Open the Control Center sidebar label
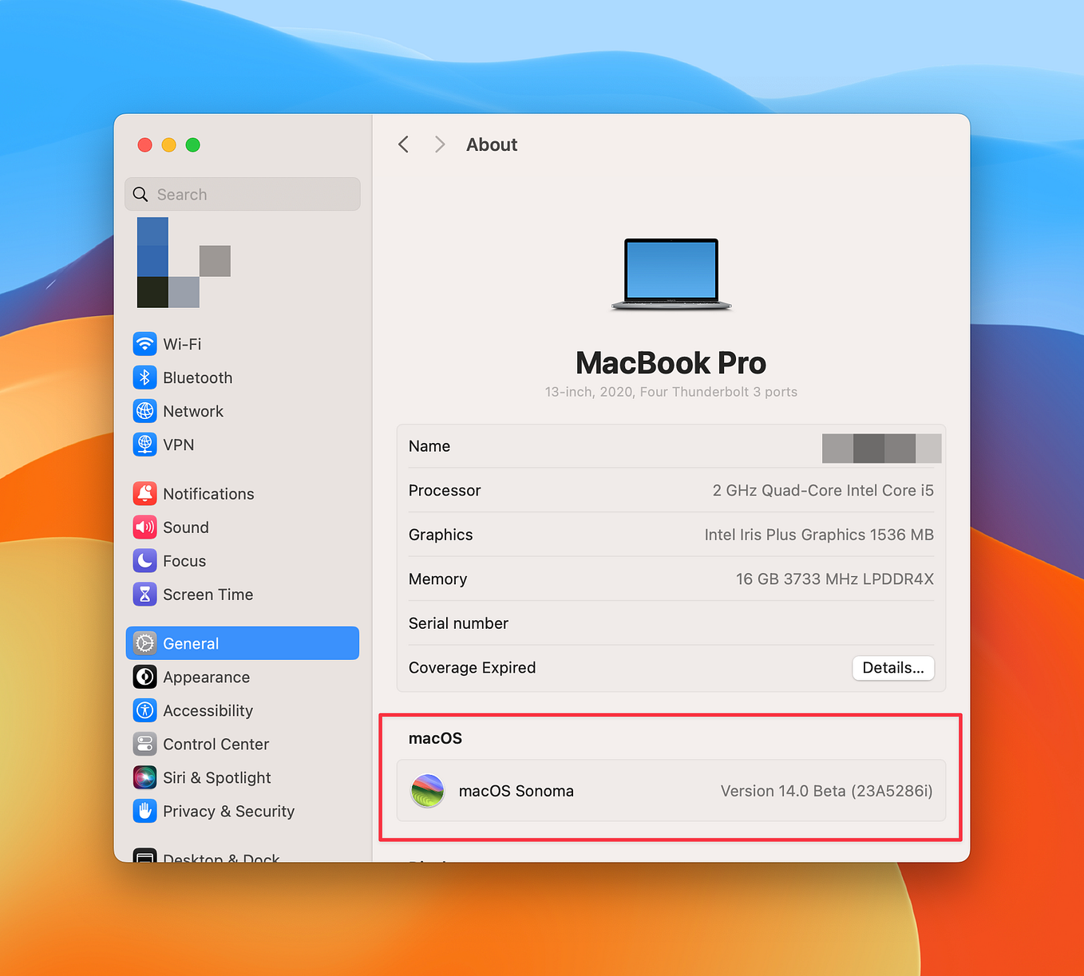Viewport: 1084px width, 976px height. [x=216, y=744]
